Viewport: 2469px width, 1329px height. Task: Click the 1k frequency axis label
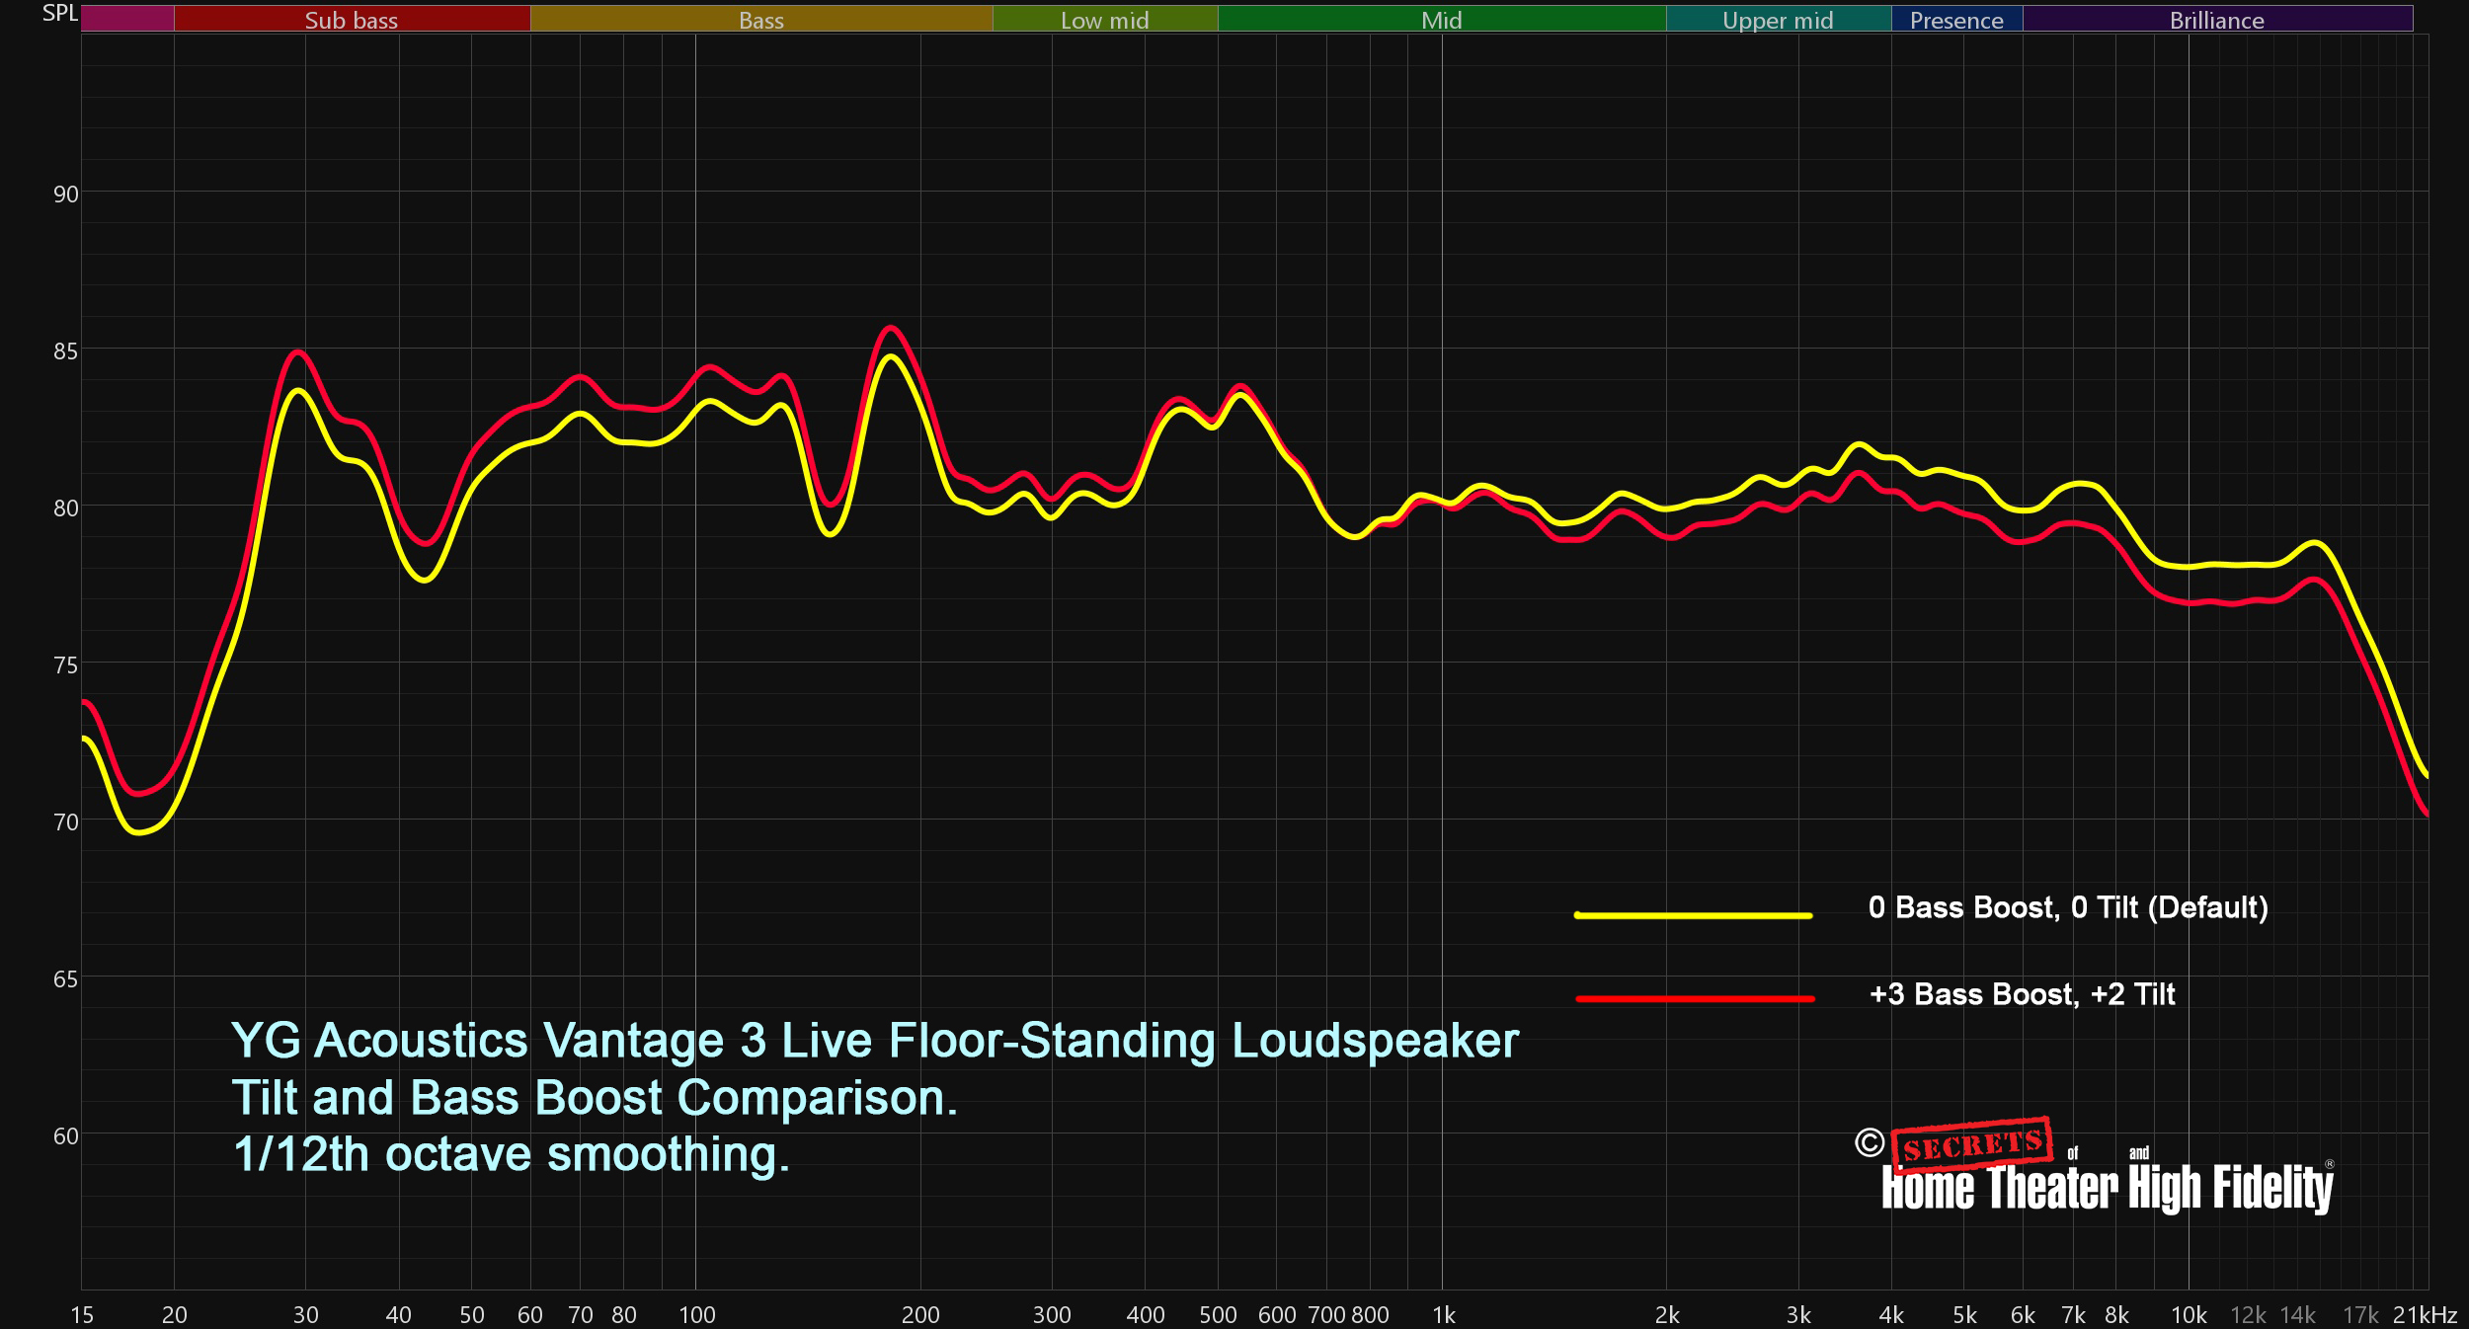click(x=1443, y=1315)
